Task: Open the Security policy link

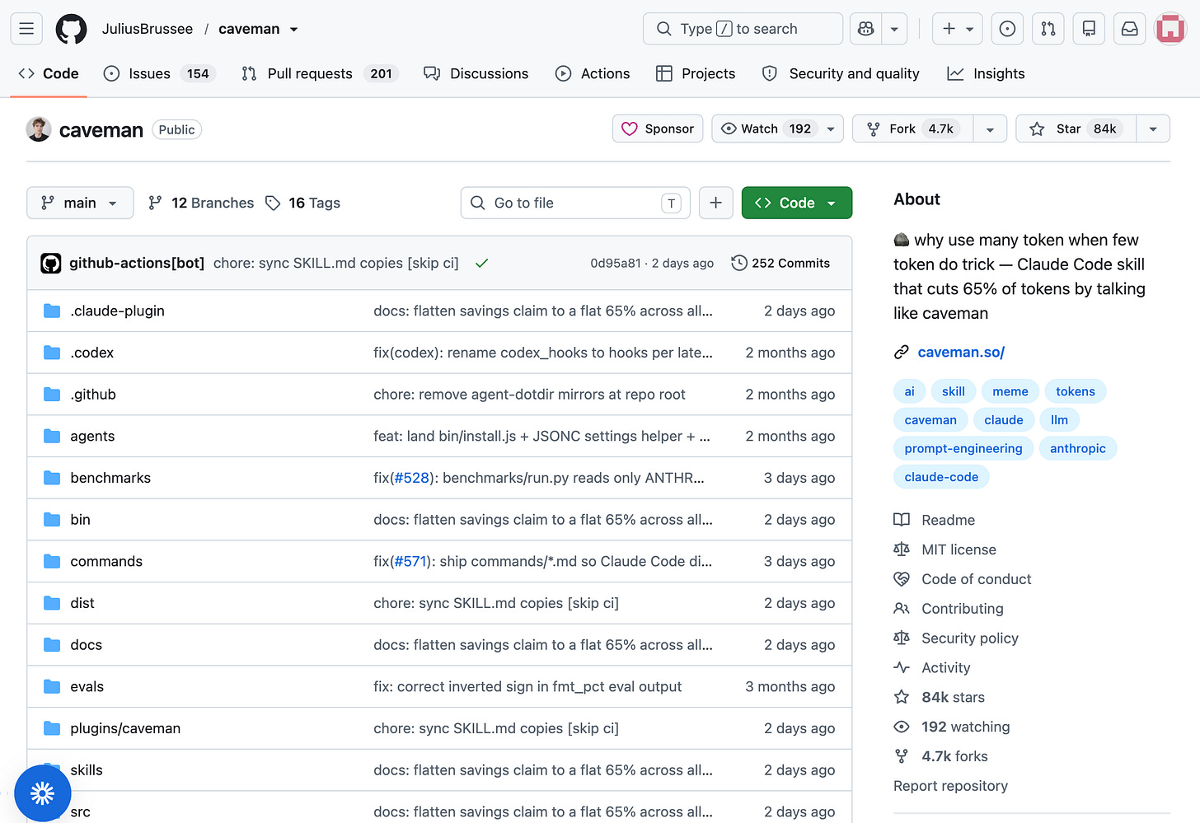Action: [x=970, y=638]
